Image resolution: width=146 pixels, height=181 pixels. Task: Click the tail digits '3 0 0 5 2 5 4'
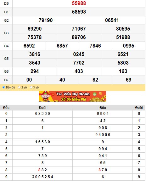pyautogui.click(x=42, y=177)
